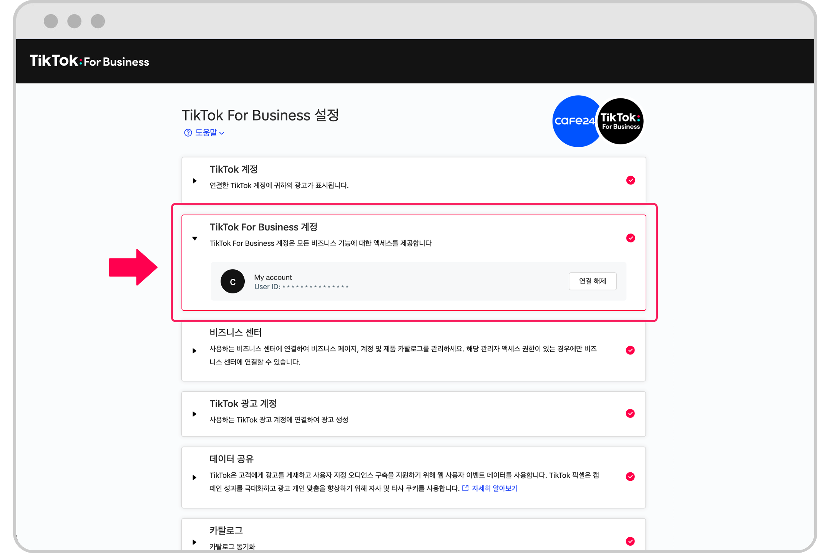Click the My account name text
This screenshot has width=830, height=553.
pyautogui.click(x=273, y=277)
